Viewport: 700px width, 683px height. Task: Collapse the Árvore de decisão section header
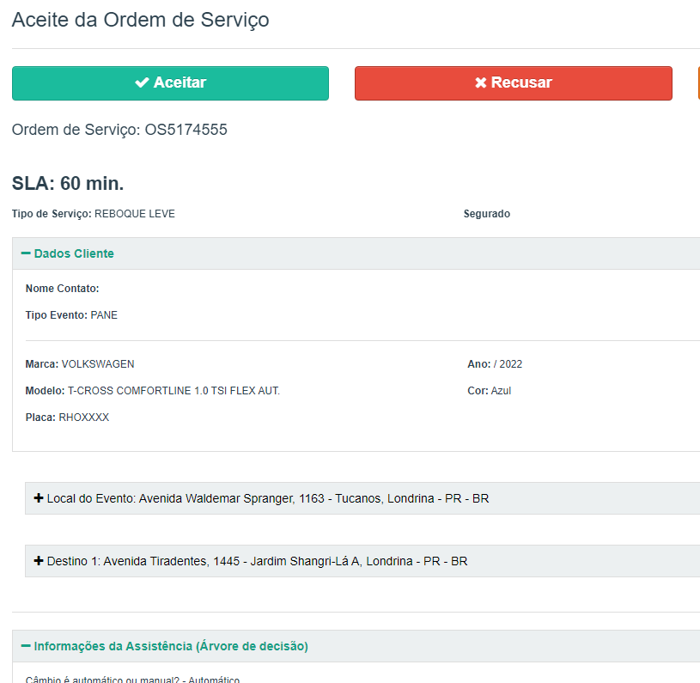point(170,646)
